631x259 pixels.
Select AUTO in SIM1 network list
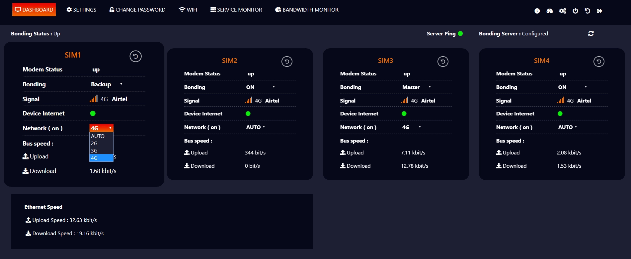click(102, 136)
